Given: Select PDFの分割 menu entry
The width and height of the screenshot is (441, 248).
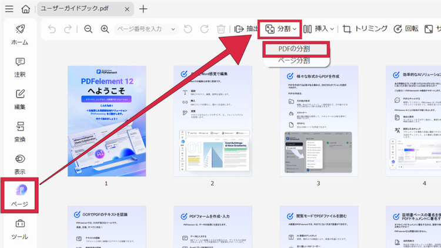Looking at the screenshot, I should tap(296, 49).
